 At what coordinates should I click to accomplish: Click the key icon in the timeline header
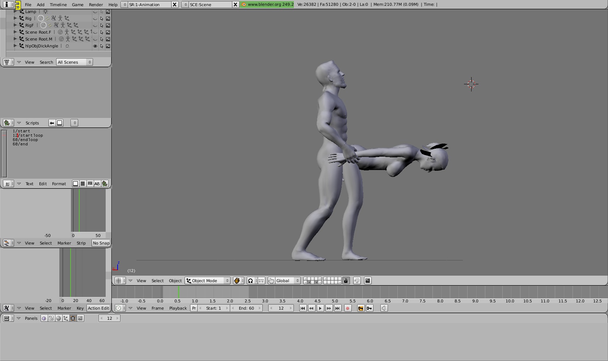370,308
